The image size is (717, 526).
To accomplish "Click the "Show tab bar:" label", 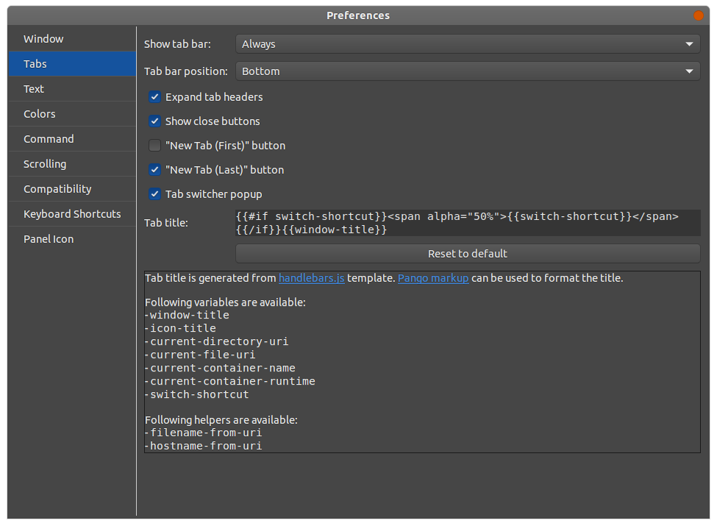I will coord(177,44).
